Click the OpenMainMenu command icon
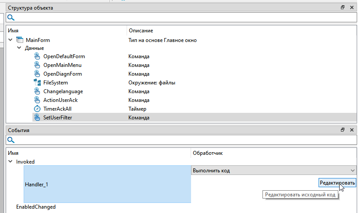Screen dimensions: 358x213 pyautogui.click(x=37, y=65)
